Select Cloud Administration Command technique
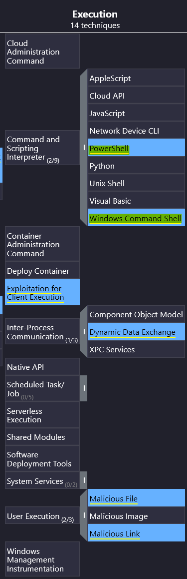This screenshot has width=187, height=579. (42, 51)
